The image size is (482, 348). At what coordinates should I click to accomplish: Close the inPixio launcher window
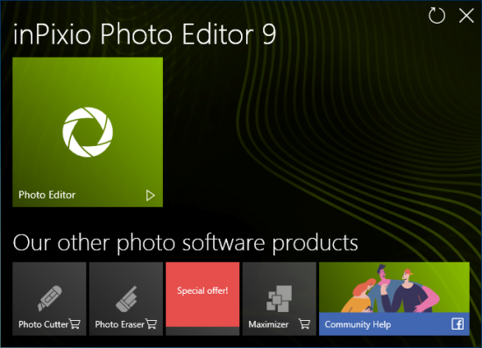point(466,16)
